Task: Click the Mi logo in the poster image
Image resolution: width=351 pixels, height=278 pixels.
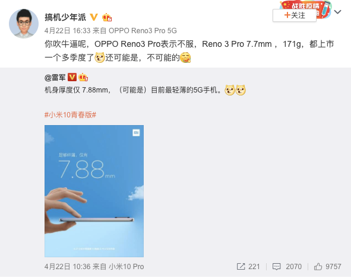Action: tap(136, 133)
